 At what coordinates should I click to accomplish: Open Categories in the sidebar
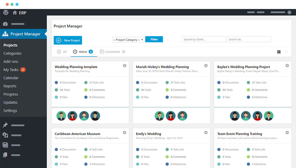(x=12, y=53)
